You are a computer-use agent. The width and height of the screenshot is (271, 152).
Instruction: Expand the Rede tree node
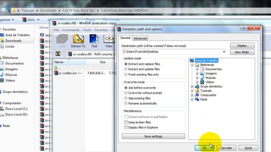tap(192, 100)
